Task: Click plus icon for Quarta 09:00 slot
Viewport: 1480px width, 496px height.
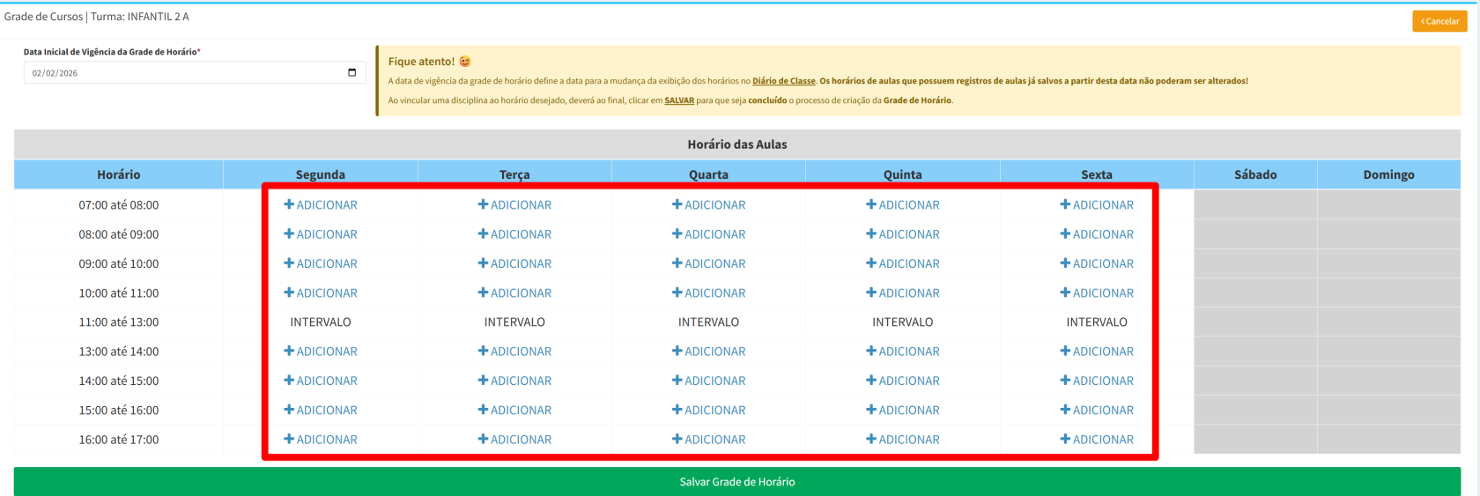Action: 677,263
